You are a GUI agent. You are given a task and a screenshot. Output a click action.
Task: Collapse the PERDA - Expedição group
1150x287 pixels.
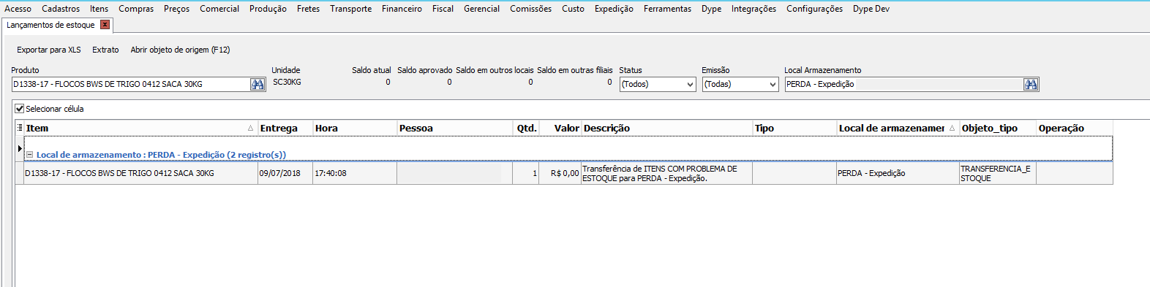(x=30, y=155)
